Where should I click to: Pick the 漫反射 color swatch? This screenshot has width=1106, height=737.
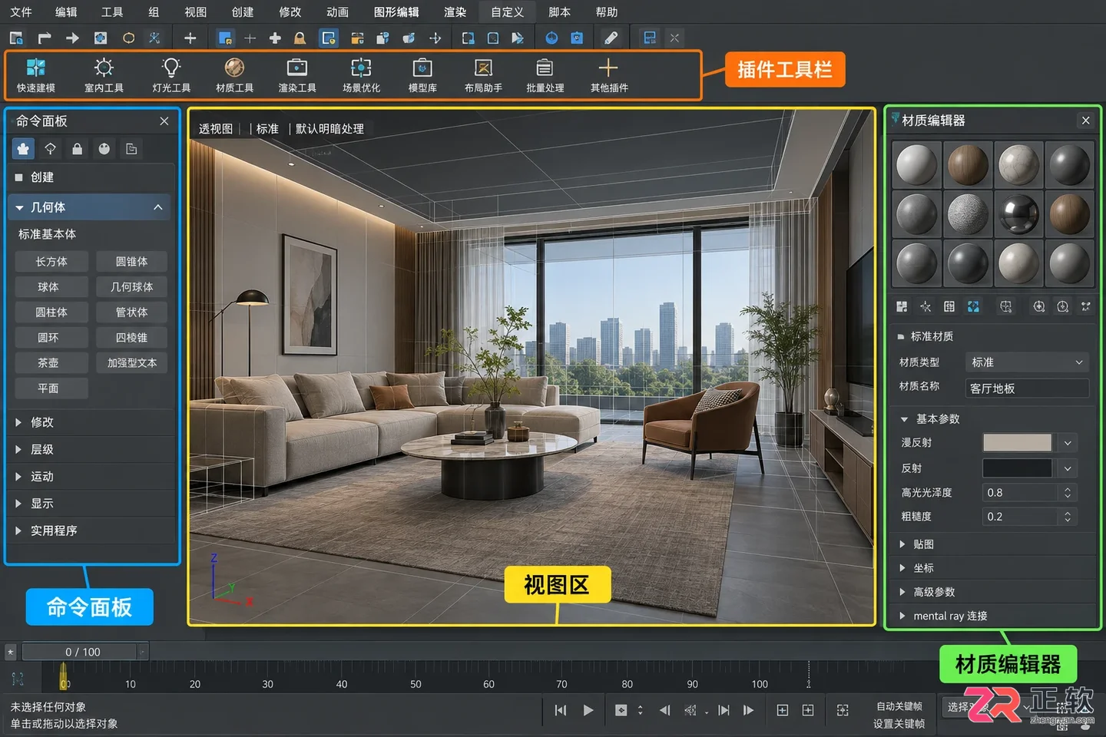[x=1017, y=443]
